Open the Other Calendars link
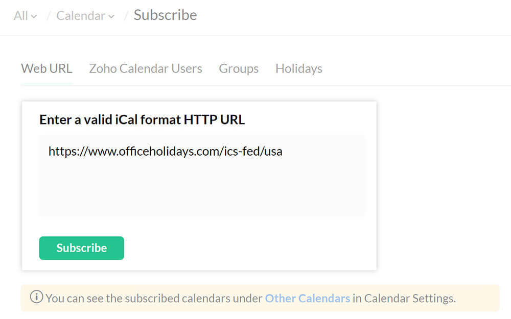This screenshot has width=511, height=319. (x=307, y=298)
